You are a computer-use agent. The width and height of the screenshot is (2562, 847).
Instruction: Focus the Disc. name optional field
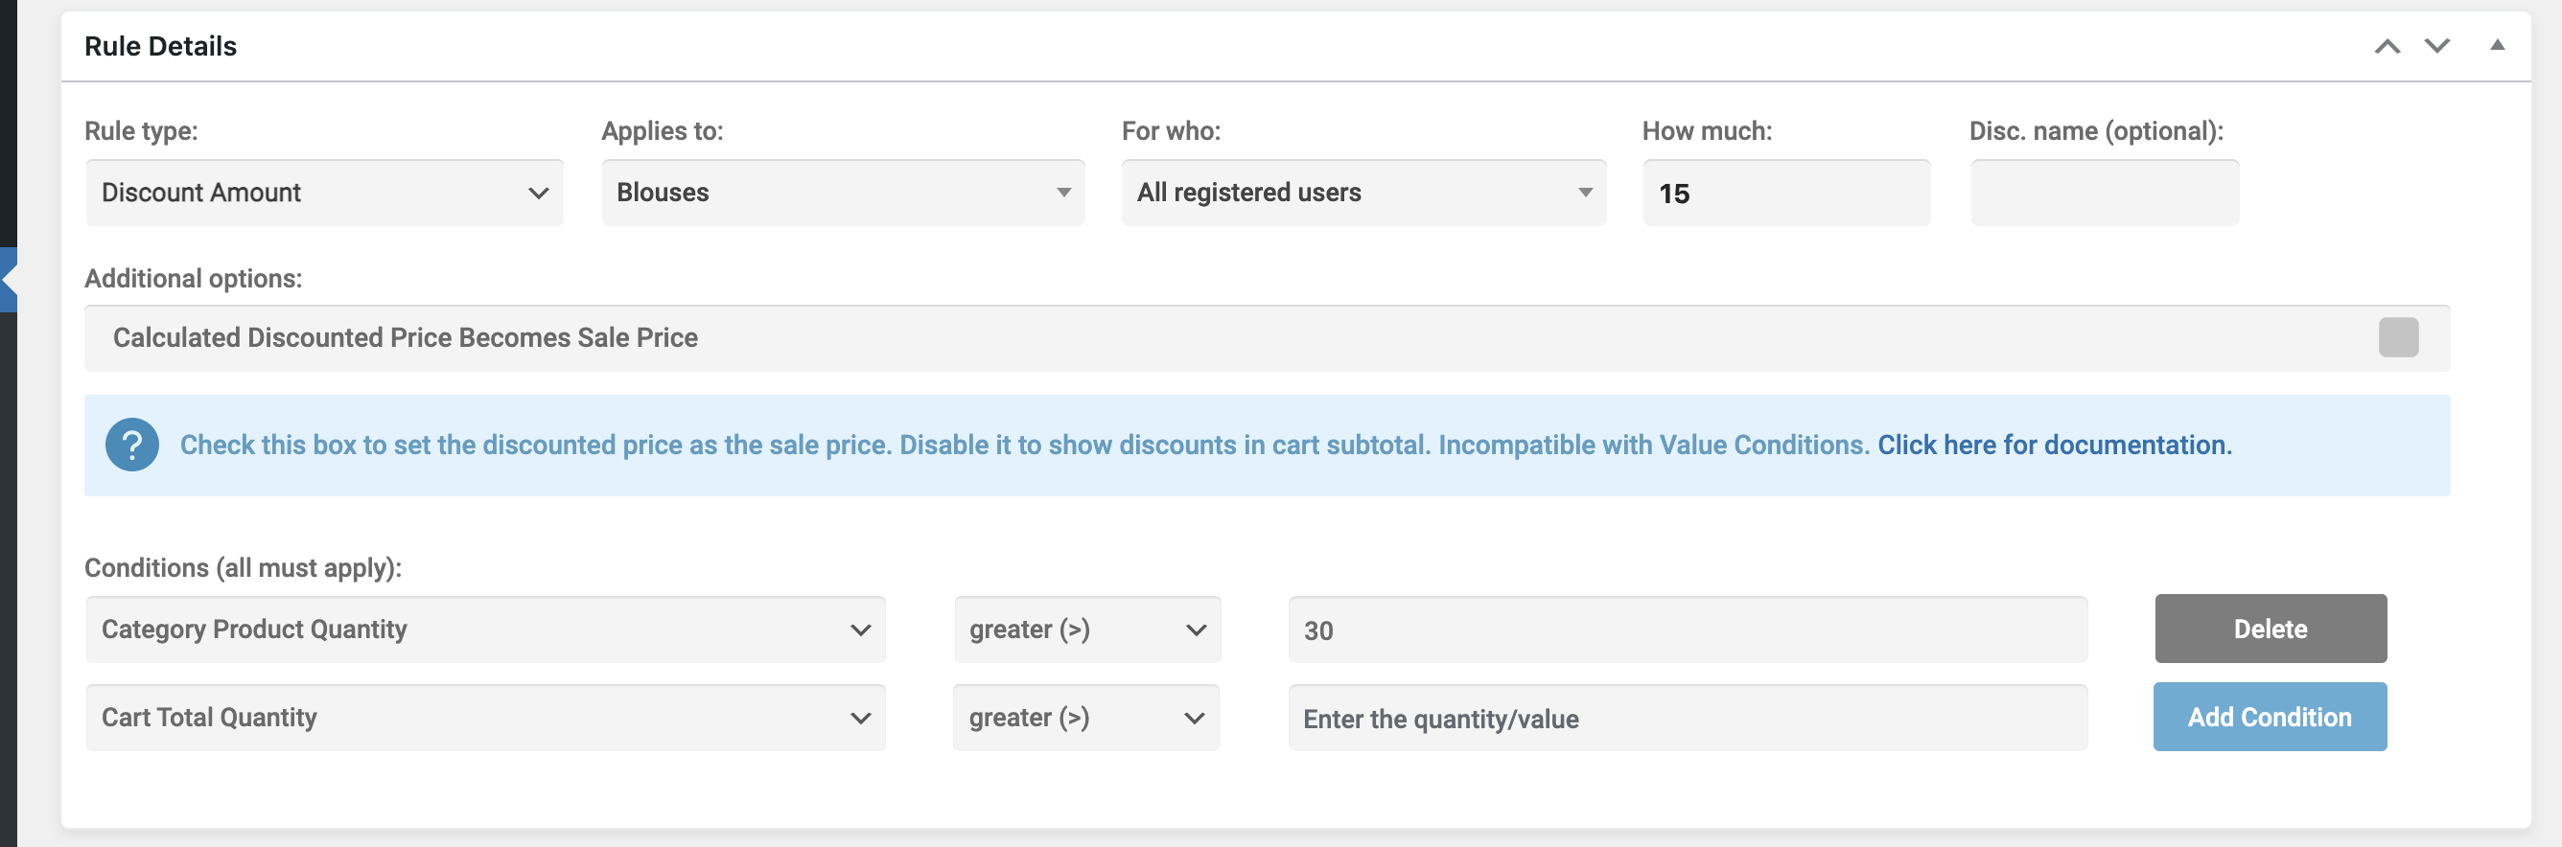point(2105,193)
